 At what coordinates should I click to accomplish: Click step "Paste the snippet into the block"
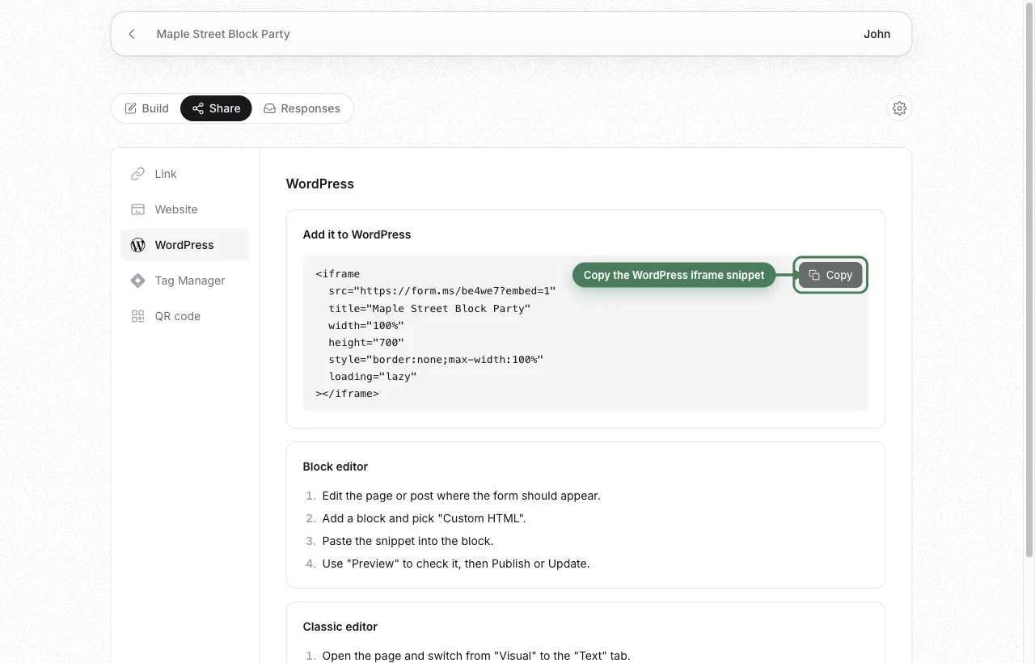tap(408, 541)
